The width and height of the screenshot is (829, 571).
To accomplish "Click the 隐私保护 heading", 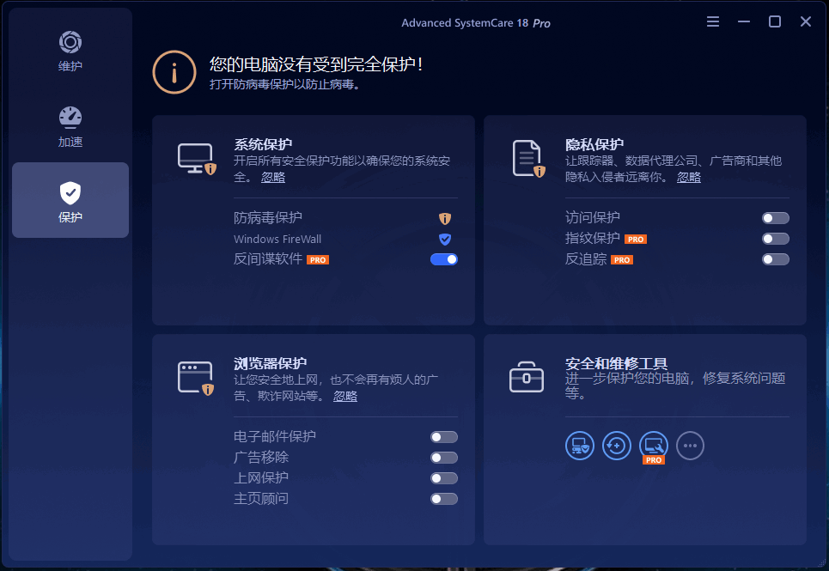I will 594,144.
